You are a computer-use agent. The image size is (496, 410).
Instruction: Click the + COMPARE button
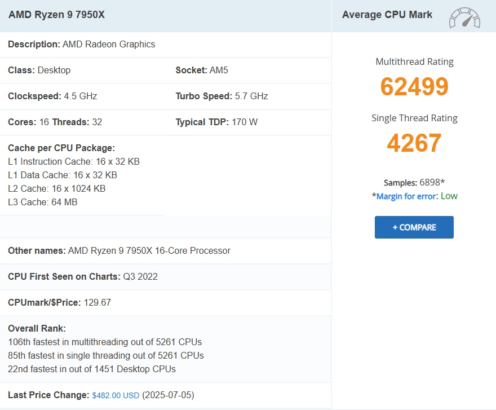pyautogui.click(x=414, y=227)
